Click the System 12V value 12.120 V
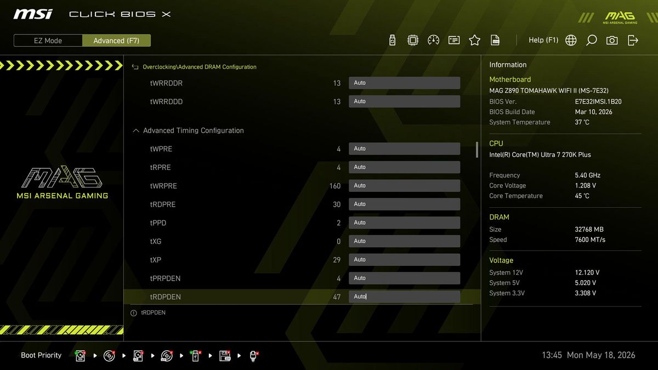 (x=587, y=272)
